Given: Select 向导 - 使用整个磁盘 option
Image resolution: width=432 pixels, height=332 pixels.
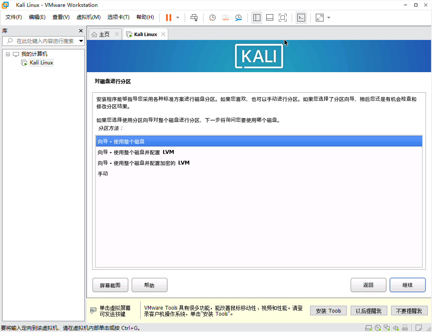Looking at the screenshot, I should coord(259,141).
